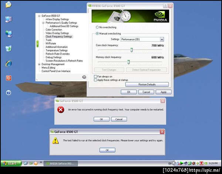222x174 pixels.
Task: Open the Recycle Bin desktop icon
Action: click(x=9, y=49)
